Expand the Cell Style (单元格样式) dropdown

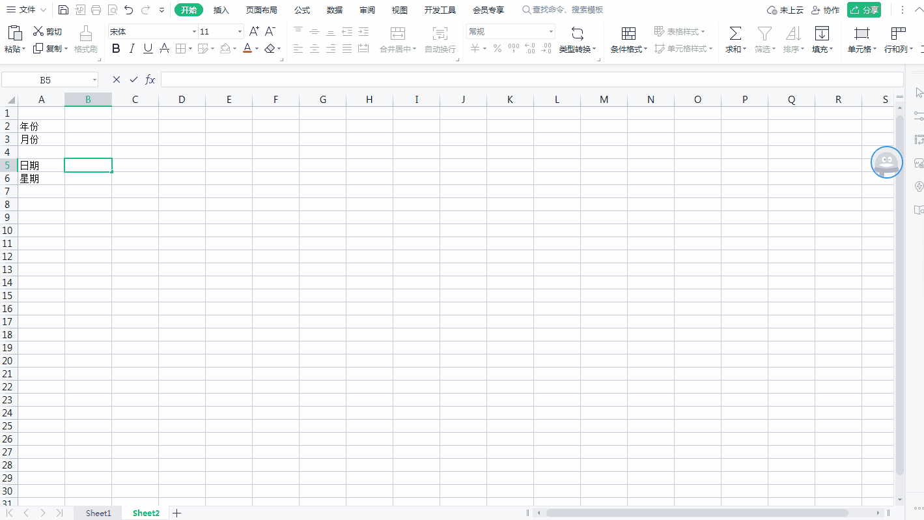(x=710, y=48)
